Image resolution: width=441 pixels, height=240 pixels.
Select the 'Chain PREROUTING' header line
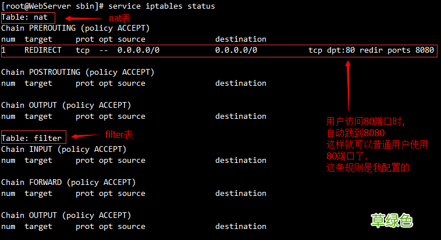[x=75, y=28]
